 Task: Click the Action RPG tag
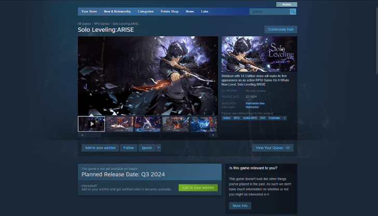click(x=250, y=118)
